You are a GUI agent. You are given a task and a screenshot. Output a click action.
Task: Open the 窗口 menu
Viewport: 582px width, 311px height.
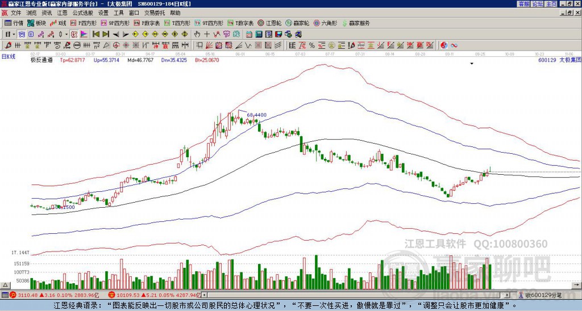pyautogui.click(x=134, y=13)
